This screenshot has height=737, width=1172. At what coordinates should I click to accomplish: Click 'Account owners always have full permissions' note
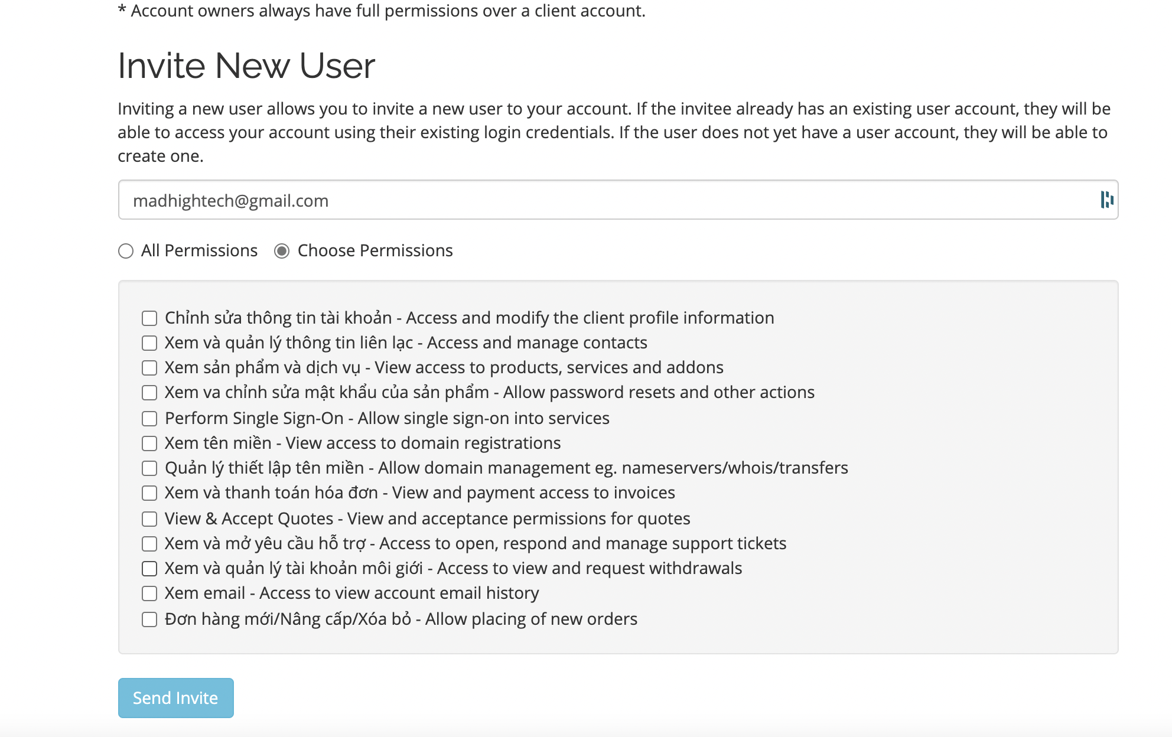(x=382, y=11)
